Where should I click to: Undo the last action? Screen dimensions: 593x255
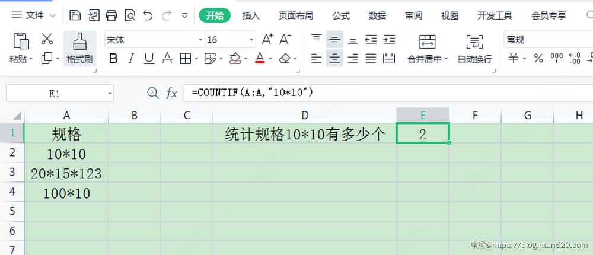pos(148,15)
